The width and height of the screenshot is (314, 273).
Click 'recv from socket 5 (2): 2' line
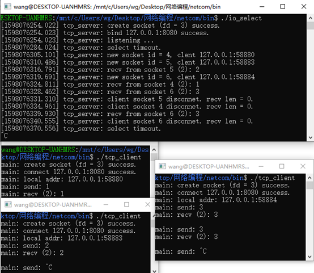pos(100,70)
